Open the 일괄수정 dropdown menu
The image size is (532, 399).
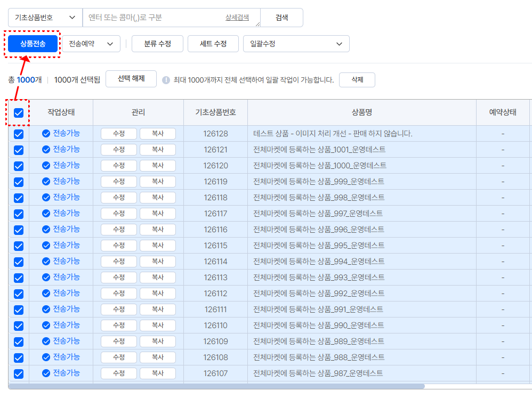(296, 44)
